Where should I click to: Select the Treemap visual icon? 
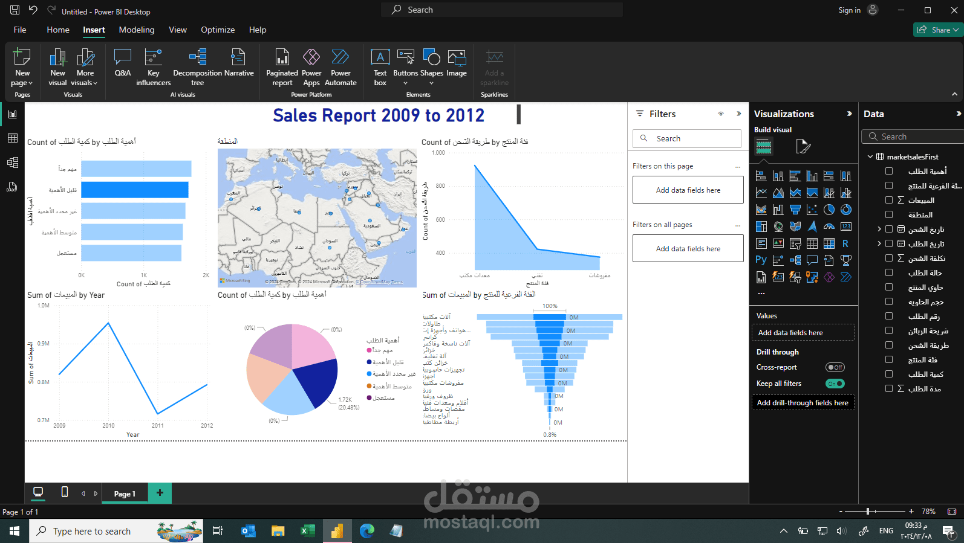tap(761, 227)
